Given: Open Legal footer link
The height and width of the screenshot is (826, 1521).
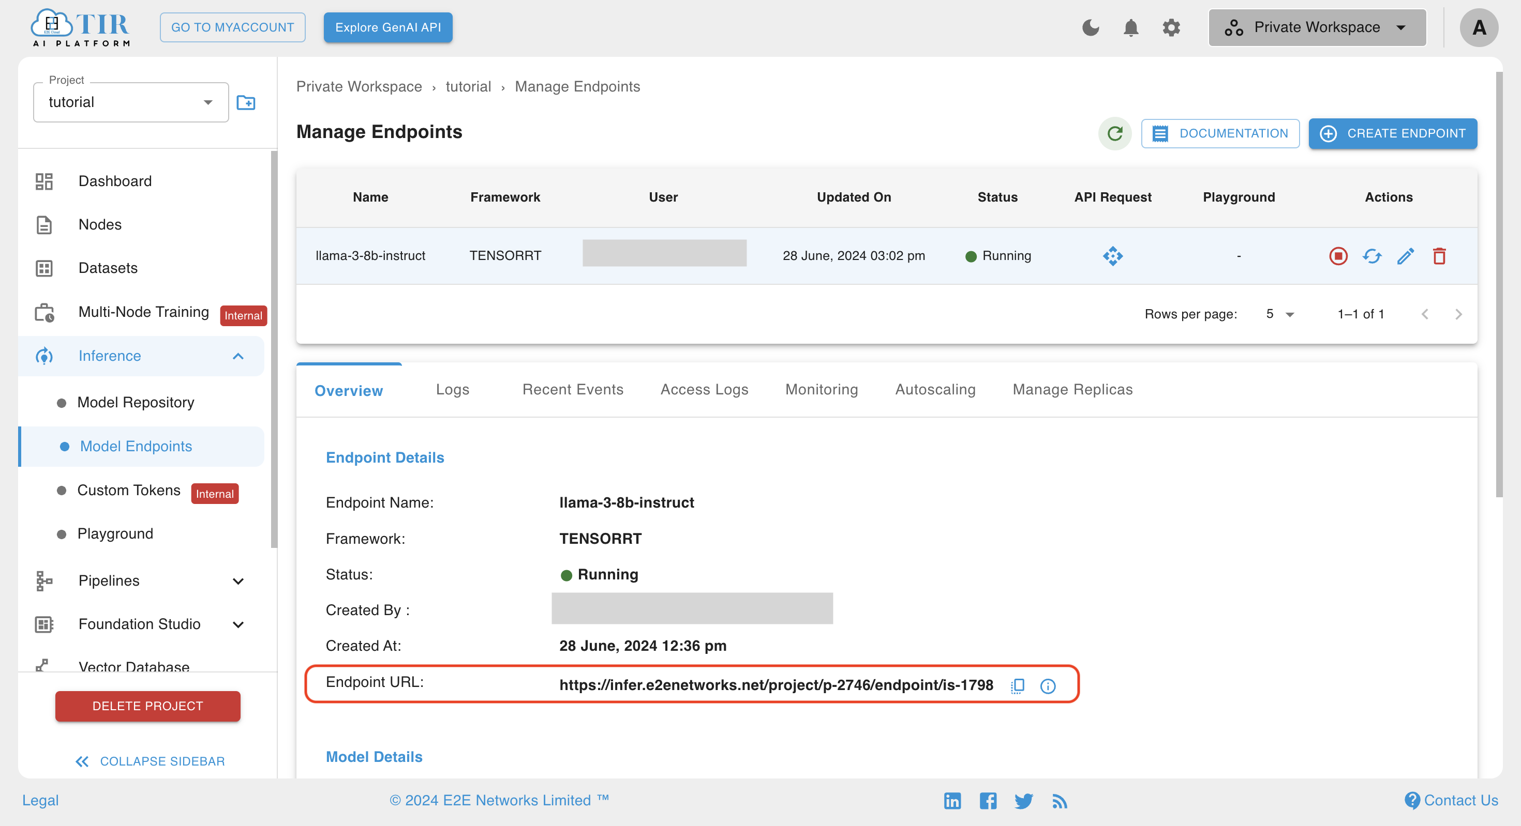Looking at the screenshot, I should [40, 801].
